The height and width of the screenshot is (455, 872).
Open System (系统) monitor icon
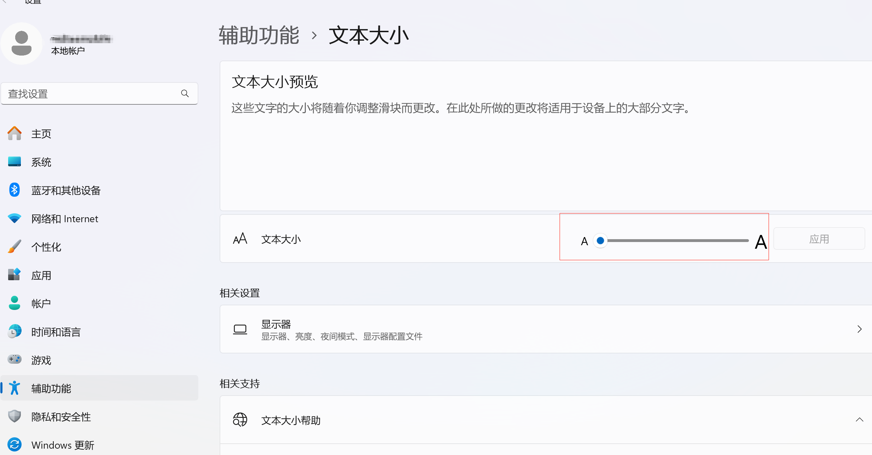pyautogui.click(x=14, y=162)
